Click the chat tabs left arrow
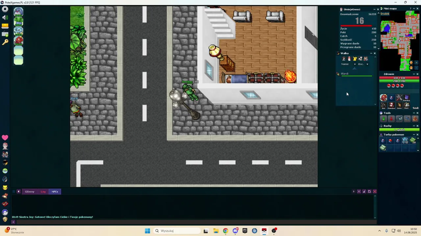The height and width of the screenshot is (236, 421). coord(18,191)
